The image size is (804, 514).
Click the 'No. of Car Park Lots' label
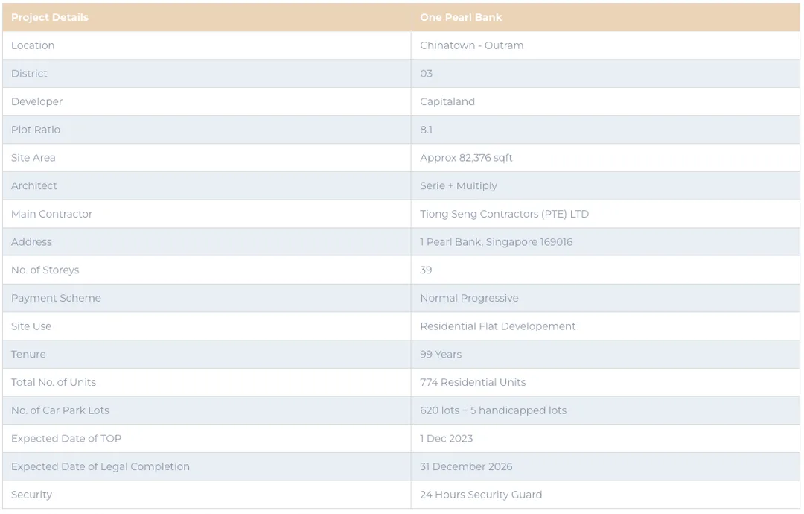pos(60,410)
